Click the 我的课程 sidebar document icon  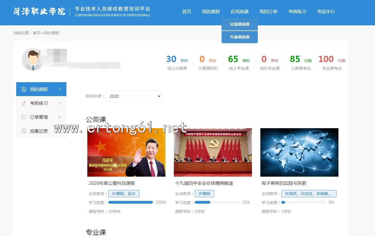point(24,89)
